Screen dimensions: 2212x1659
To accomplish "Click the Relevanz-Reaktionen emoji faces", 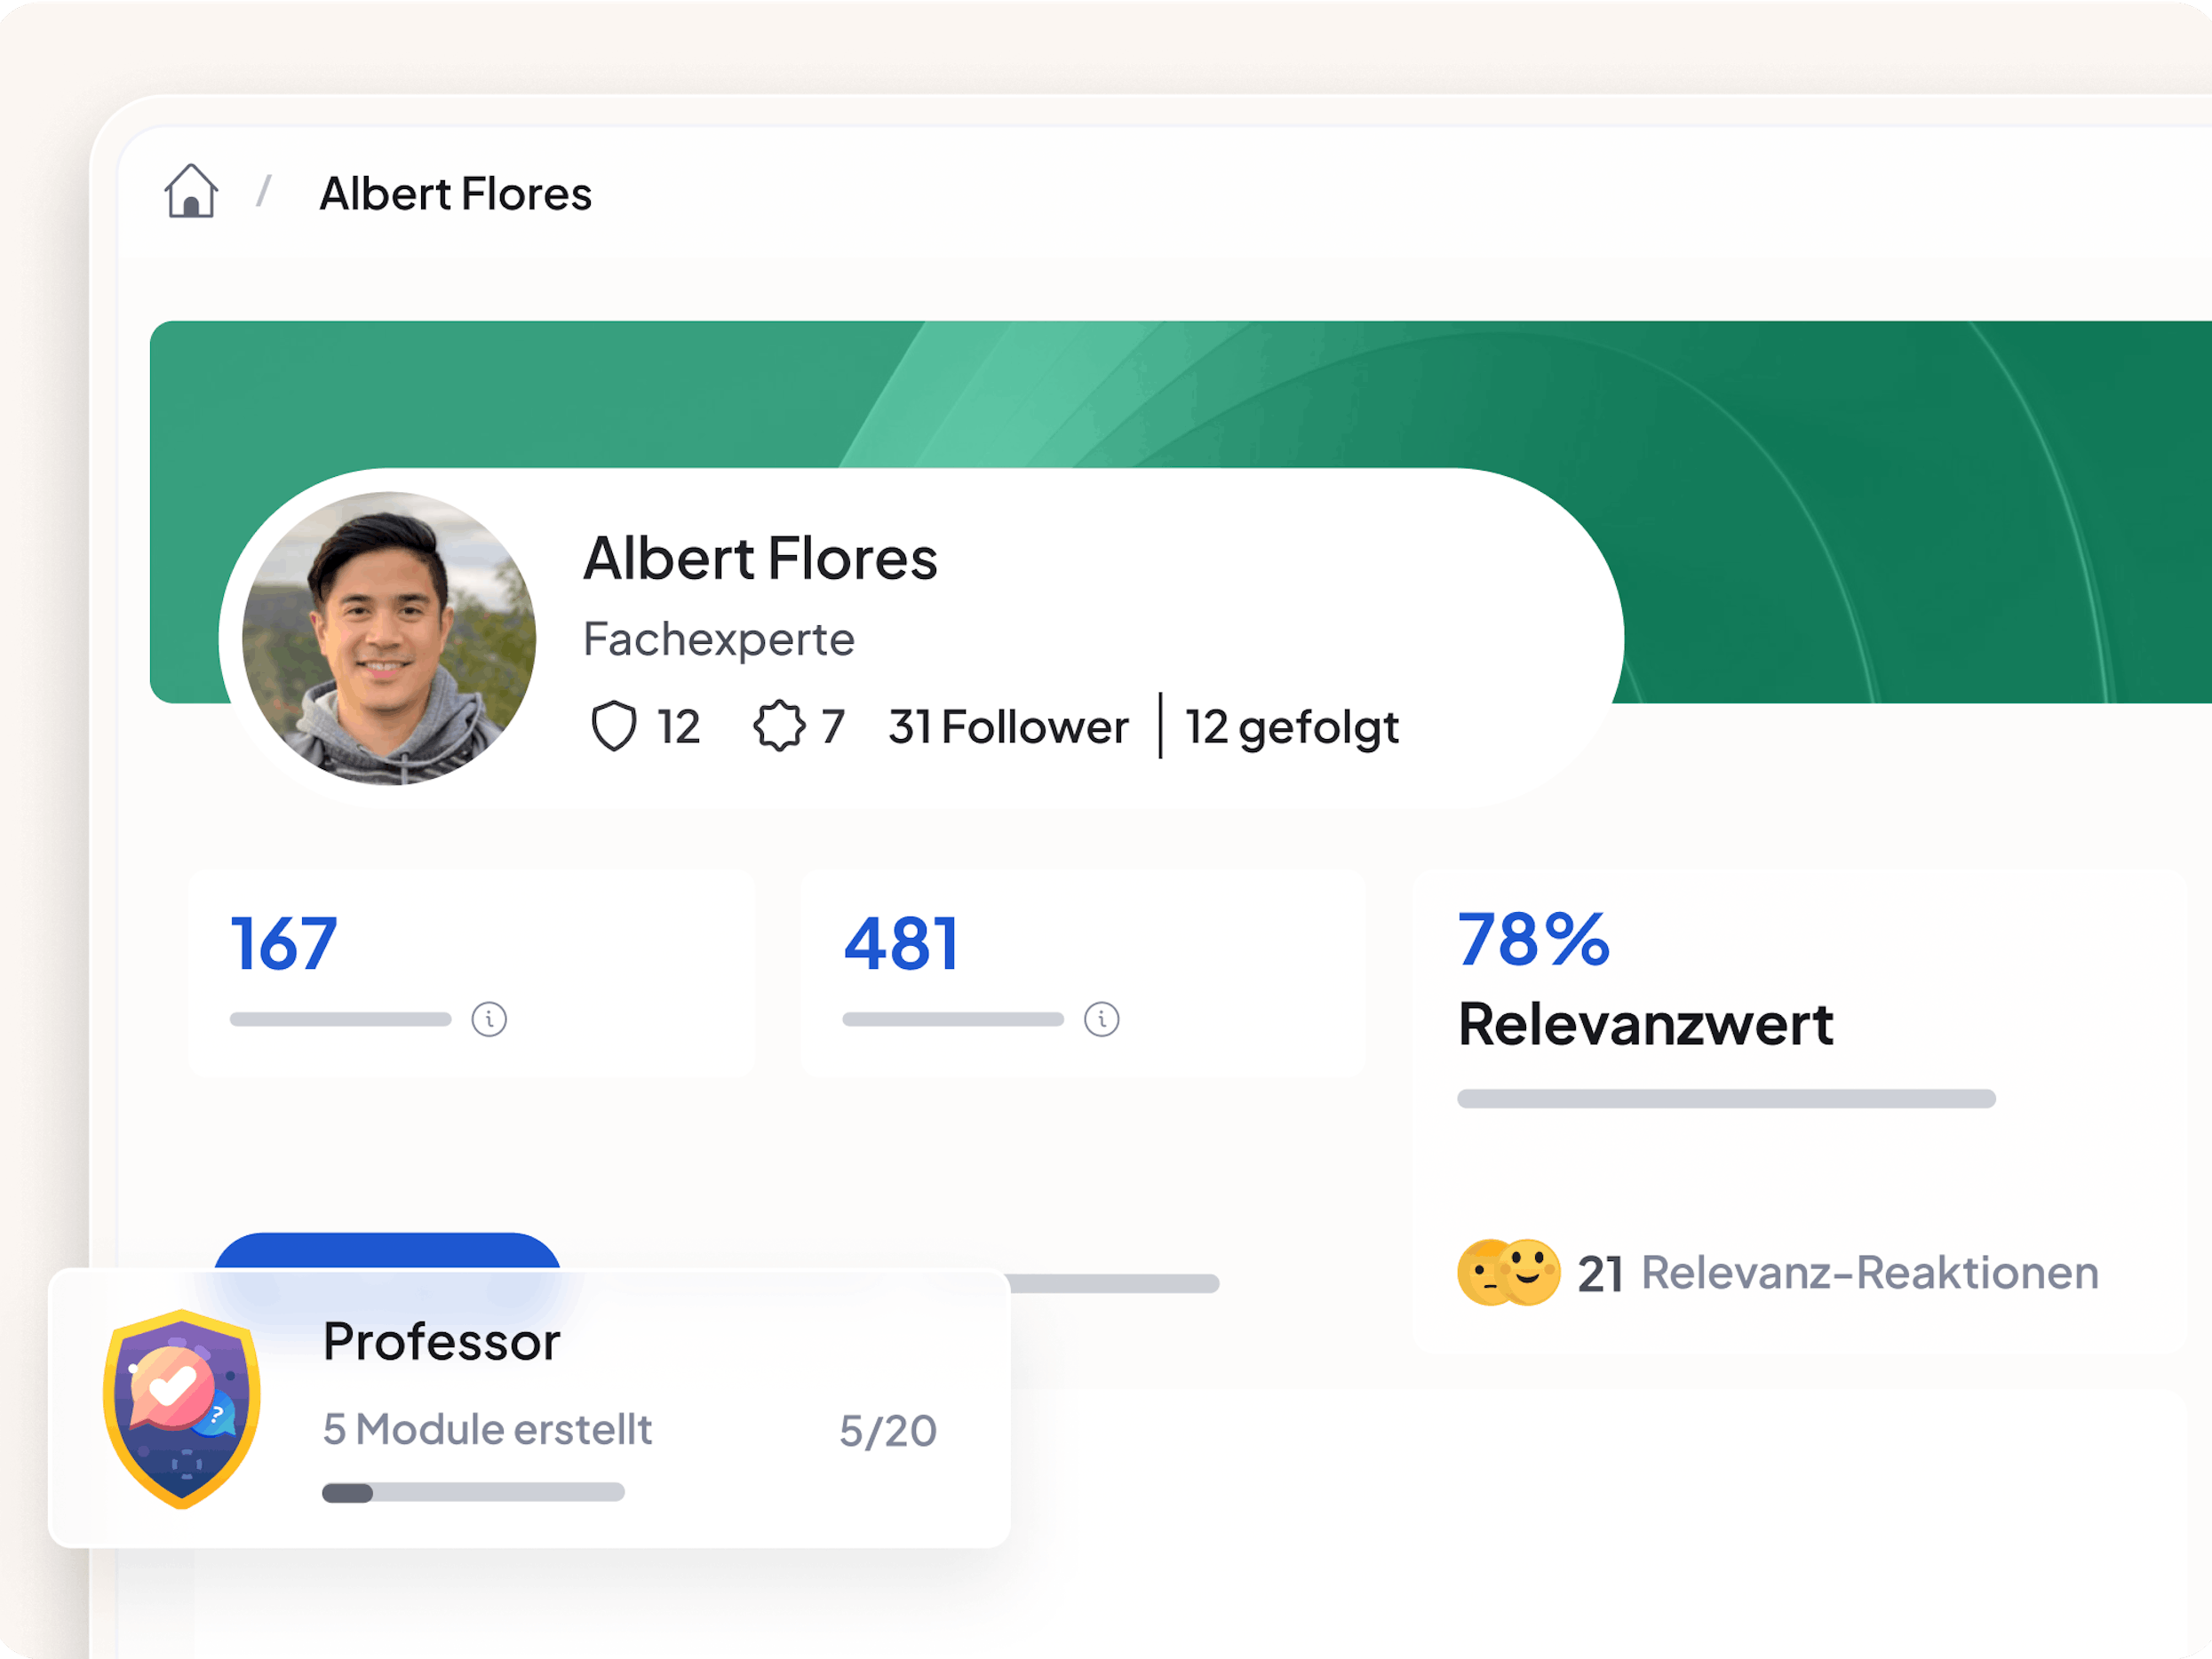I will pos(1508,1272).
